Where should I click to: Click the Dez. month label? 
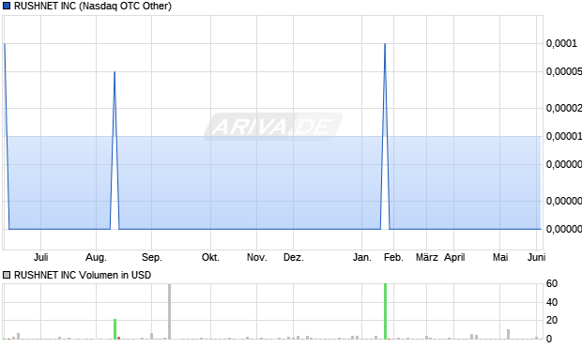(x=294, y=257)
